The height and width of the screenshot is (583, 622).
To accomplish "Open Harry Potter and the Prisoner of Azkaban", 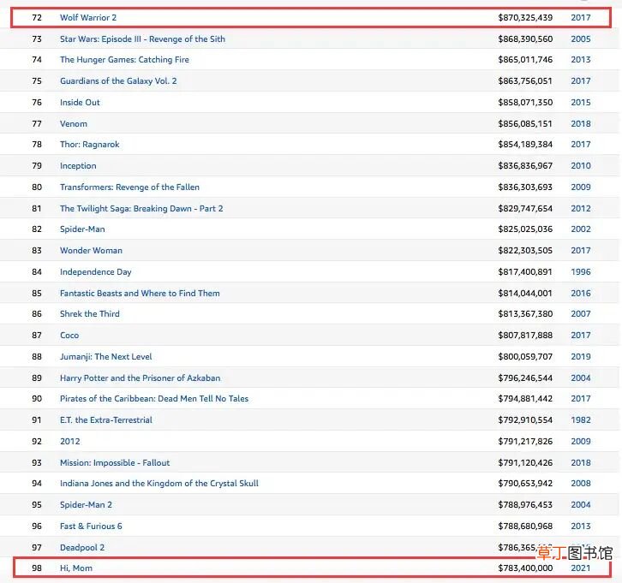I will (x=140, y=378).
